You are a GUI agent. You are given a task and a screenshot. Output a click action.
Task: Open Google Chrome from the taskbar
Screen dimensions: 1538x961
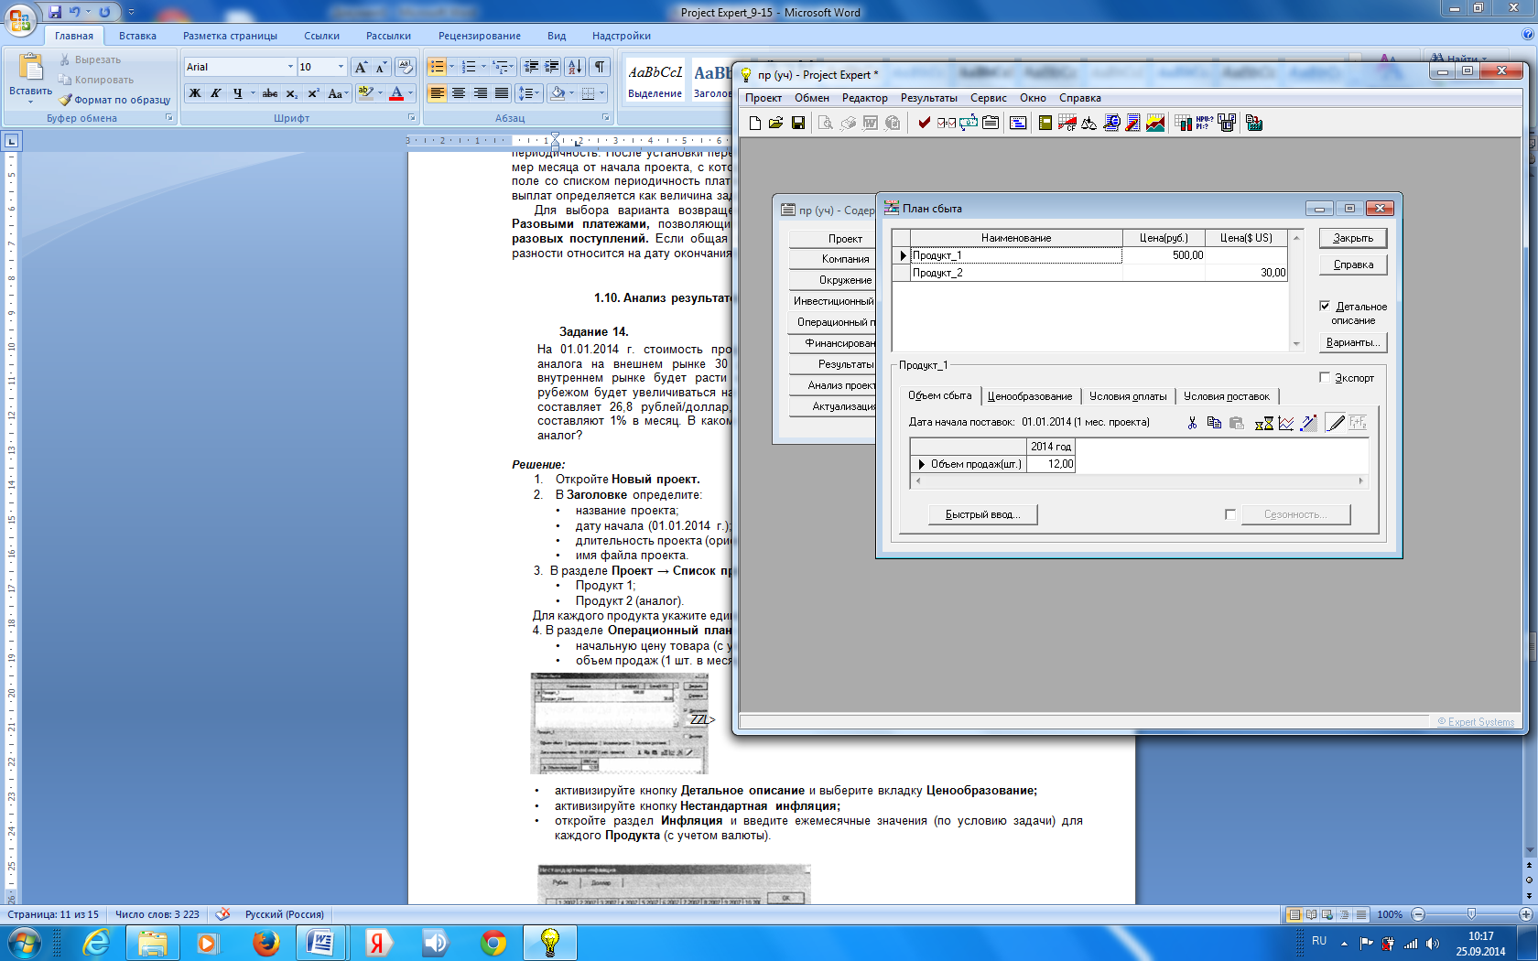click(x=493, y=942)
